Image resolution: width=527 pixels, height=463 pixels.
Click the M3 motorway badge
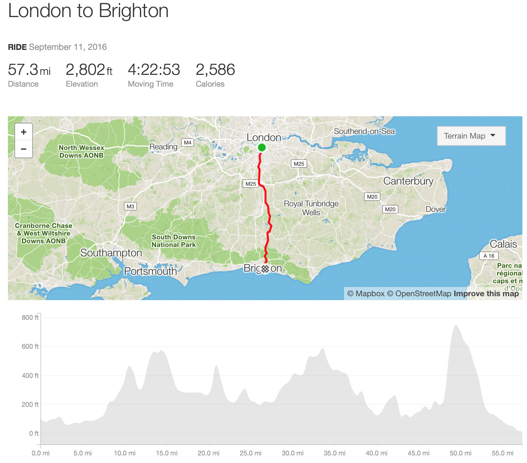tap(130, 206)
